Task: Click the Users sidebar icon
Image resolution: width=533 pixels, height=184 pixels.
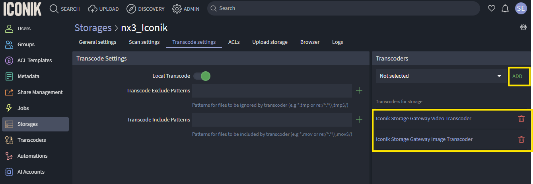Action: (x=9, y=28)
